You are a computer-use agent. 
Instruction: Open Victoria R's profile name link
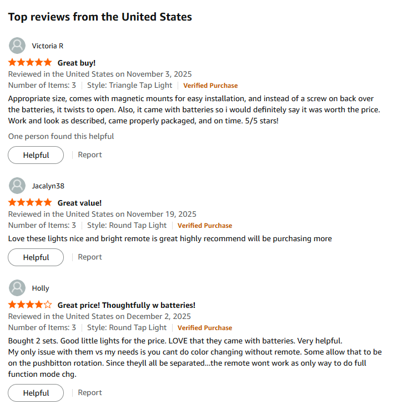coord(48,46)
